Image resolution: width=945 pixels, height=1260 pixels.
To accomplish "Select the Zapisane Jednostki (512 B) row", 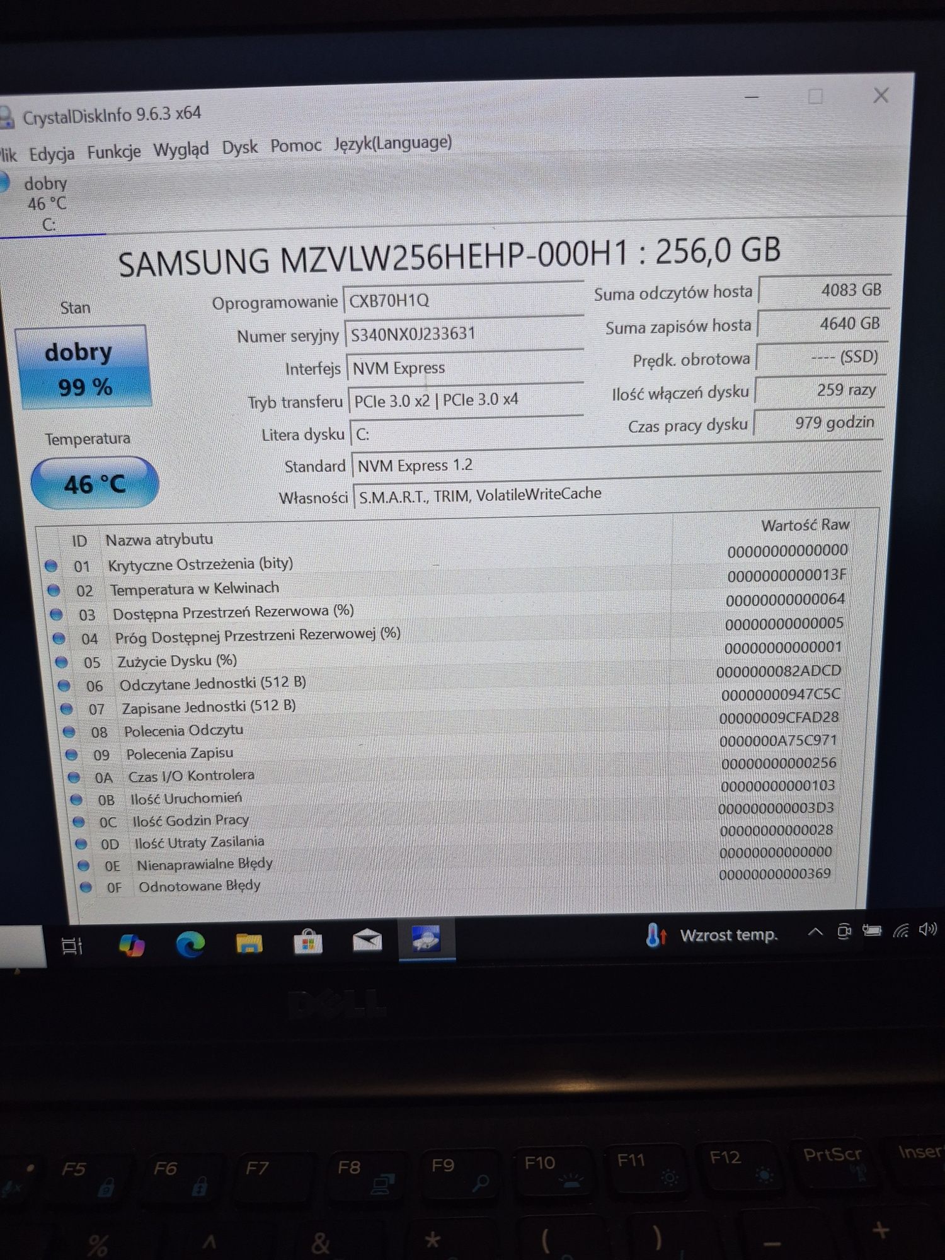I will pos(451,701).
